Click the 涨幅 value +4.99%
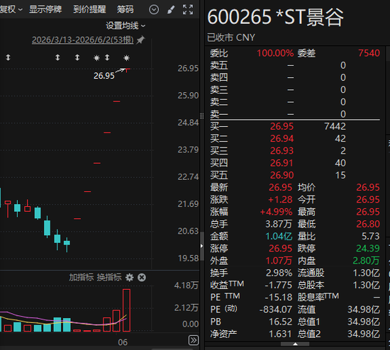 [276, 212]
